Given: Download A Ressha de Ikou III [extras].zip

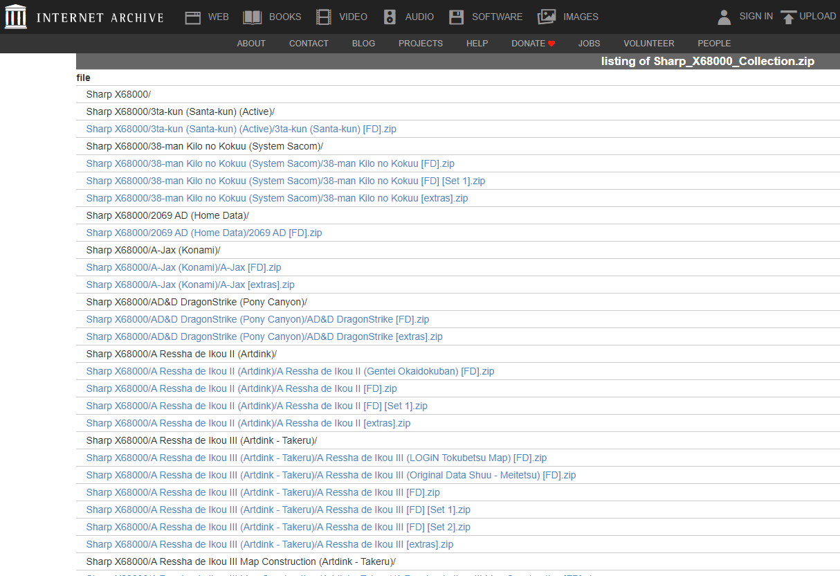Looking at the screenshot, I should pyautogui.click(x=270, y=544).
